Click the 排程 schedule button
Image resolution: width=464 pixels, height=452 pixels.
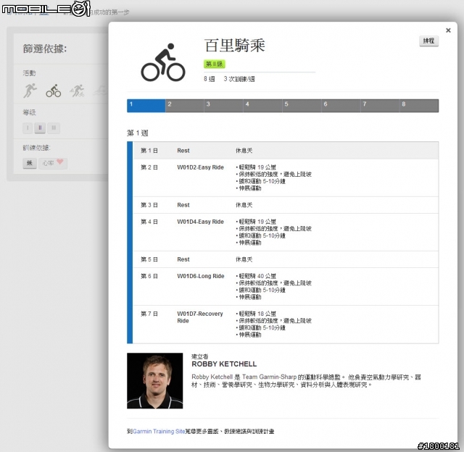[428, 41]
